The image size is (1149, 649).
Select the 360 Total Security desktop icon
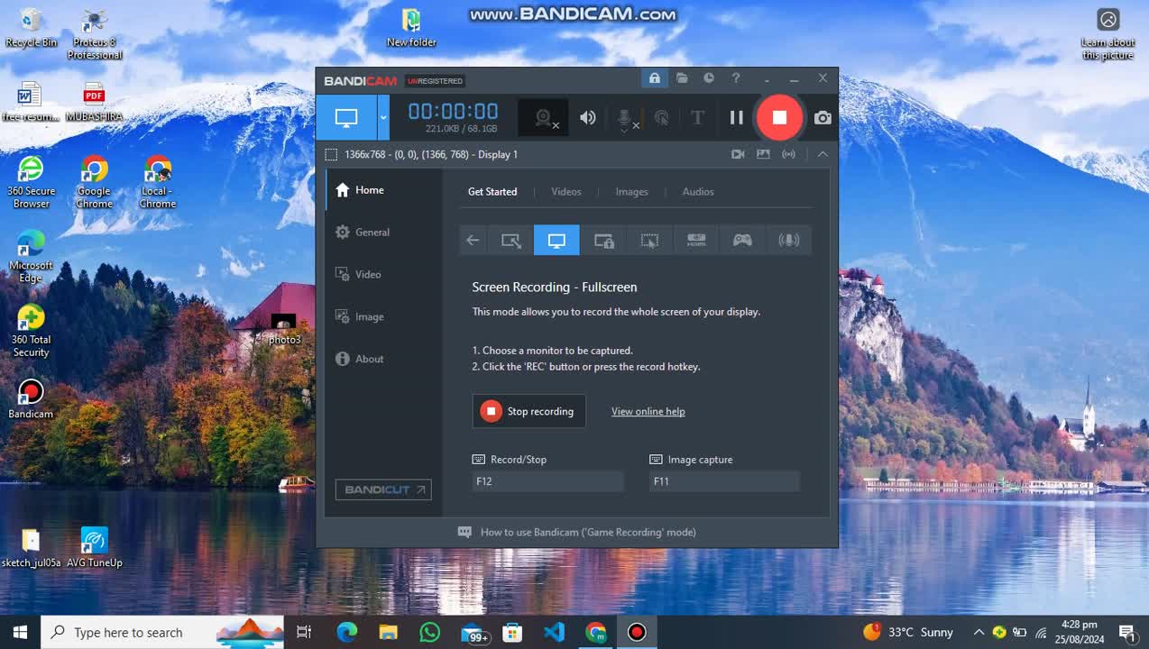31,331
